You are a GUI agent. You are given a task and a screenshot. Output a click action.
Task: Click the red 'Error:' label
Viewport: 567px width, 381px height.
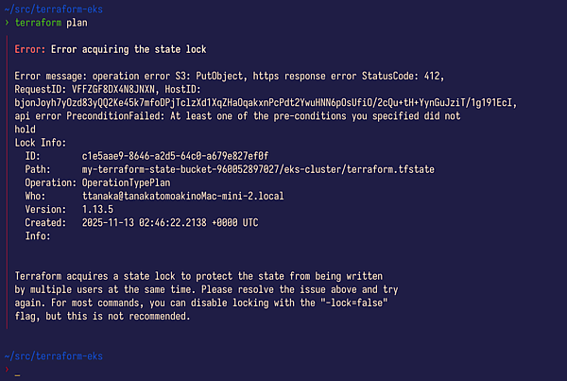coord(30,49)
